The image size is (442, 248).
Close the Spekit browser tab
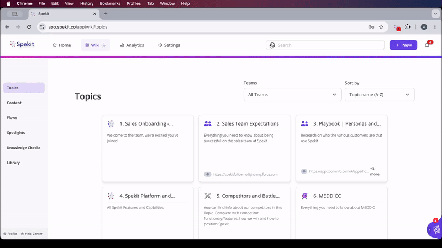94,14
